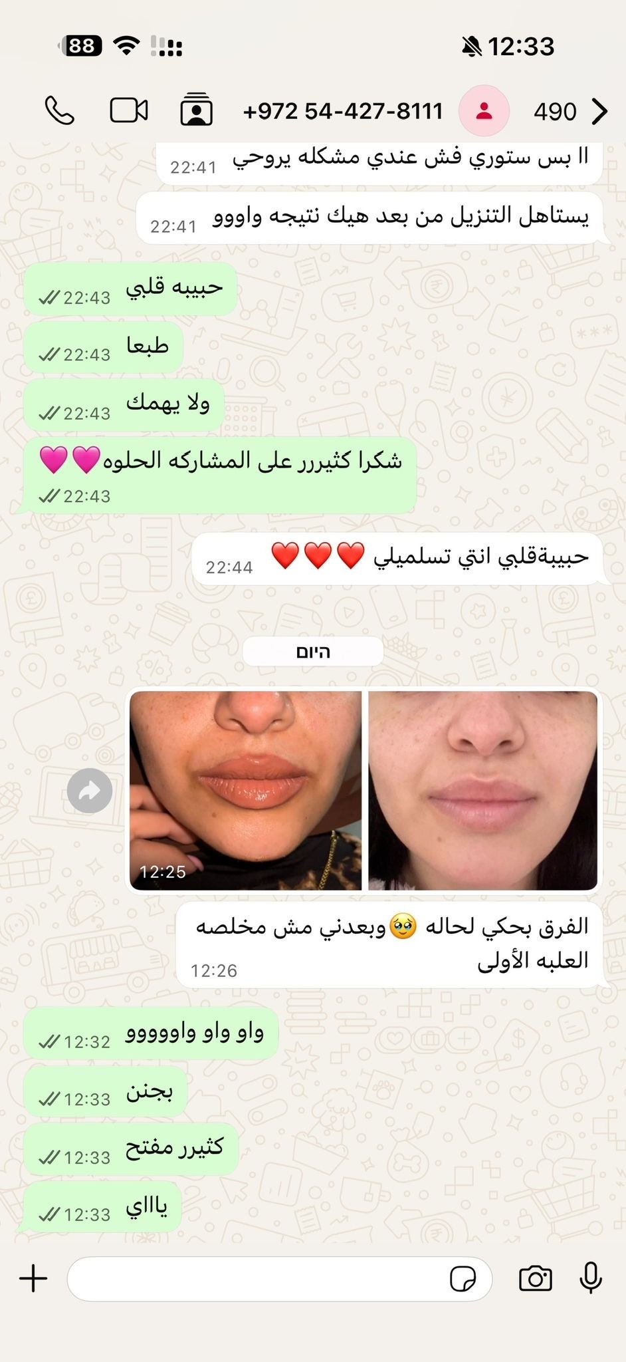This screenshot has width=626, height=1362.
Task: Tap the 12:26 message about the difference
Action: [391, 944]
